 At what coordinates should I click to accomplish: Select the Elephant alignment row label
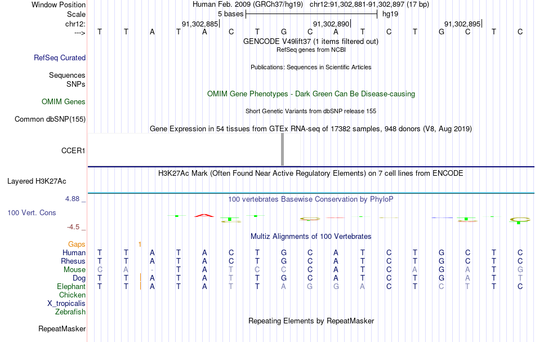tap(71, 286)
